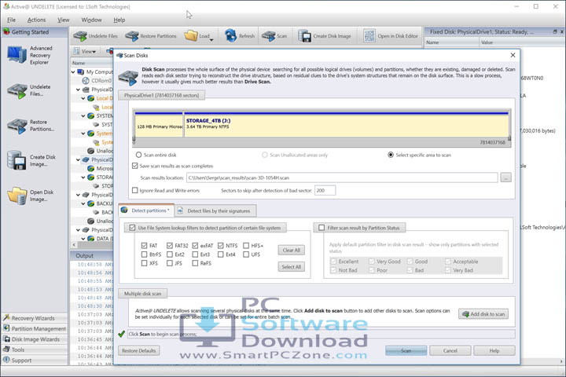The width and height of the screenshot is (566, 377).
Task: Select the STORAGE_4TB (J:) partition block
Action: click(347, 124)
